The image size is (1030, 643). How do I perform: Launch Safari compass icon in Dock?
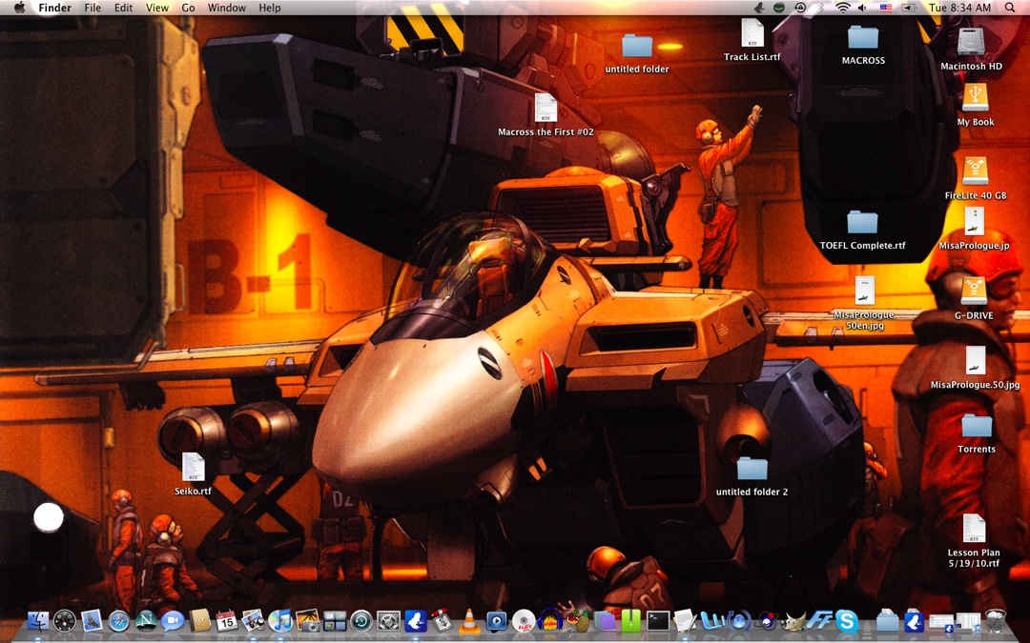(x=119, y=620)
